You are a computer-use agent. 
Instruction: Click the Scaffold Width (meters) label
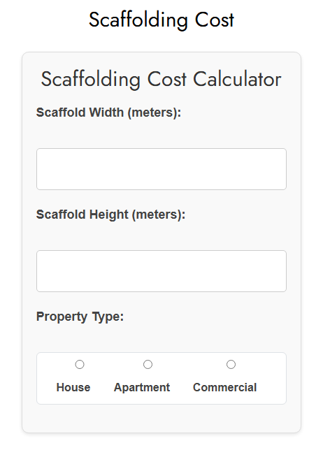coord(109,113)
